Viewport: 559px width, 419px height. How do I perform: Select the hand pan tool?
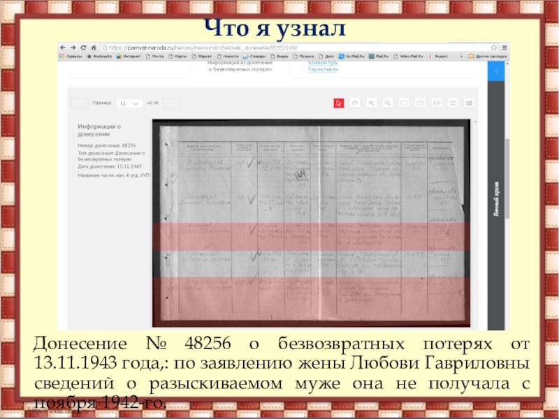[355, 103]
